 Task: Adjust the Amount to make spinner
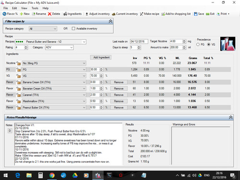(184, 48)
